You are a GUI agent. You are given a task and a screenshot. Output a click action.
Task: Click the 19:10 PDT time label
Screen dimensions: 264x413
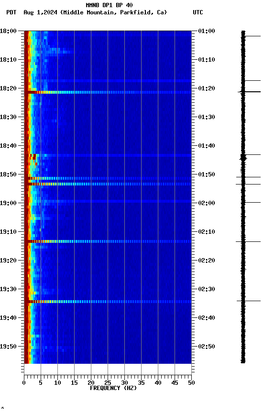[8, 232]
